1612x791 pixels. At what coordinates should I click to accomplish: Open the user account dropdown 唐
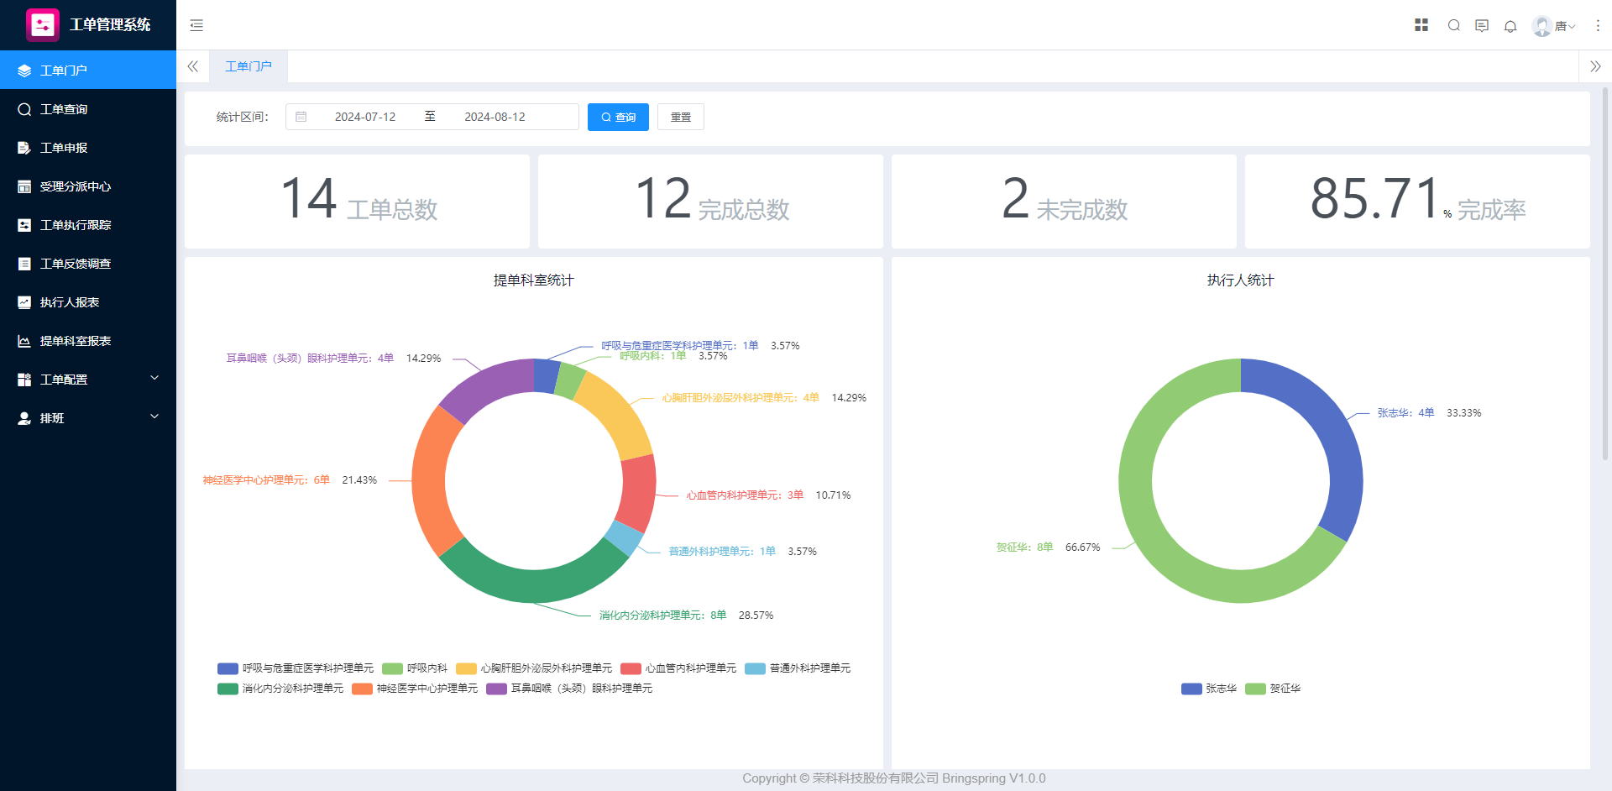[1554, 26]
